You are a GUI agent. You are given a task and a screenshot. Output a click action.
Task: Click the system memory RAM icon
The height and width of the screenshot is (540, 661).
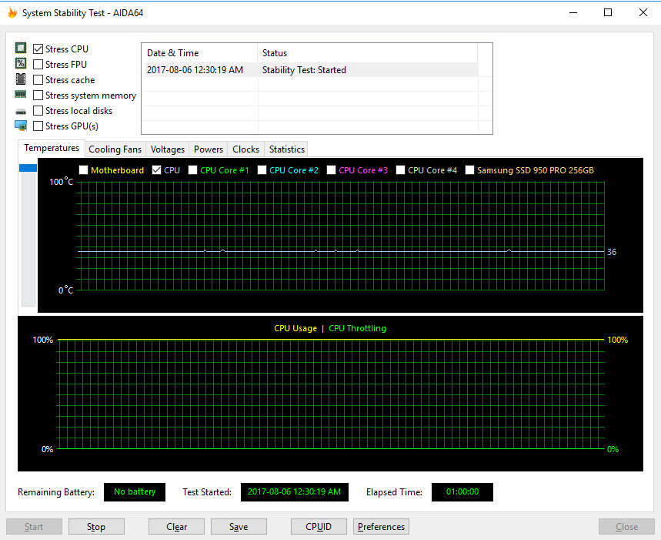[x=21, y=95]
